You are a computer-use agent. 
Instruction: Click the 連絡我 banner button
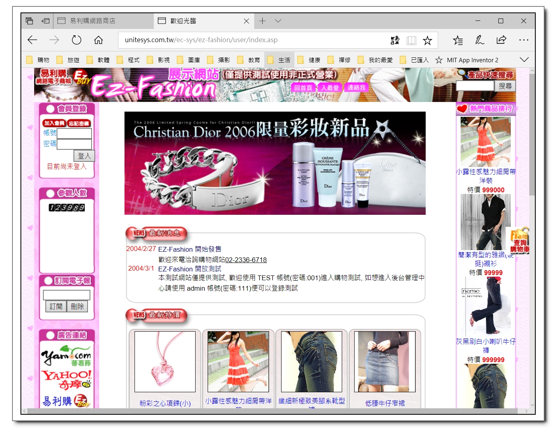pos(356,88)
